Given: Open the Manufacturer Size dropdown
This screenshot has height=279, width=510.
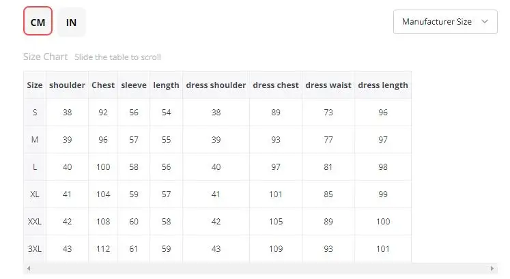Looking at the screenshot, I should (x=445, y=22).
